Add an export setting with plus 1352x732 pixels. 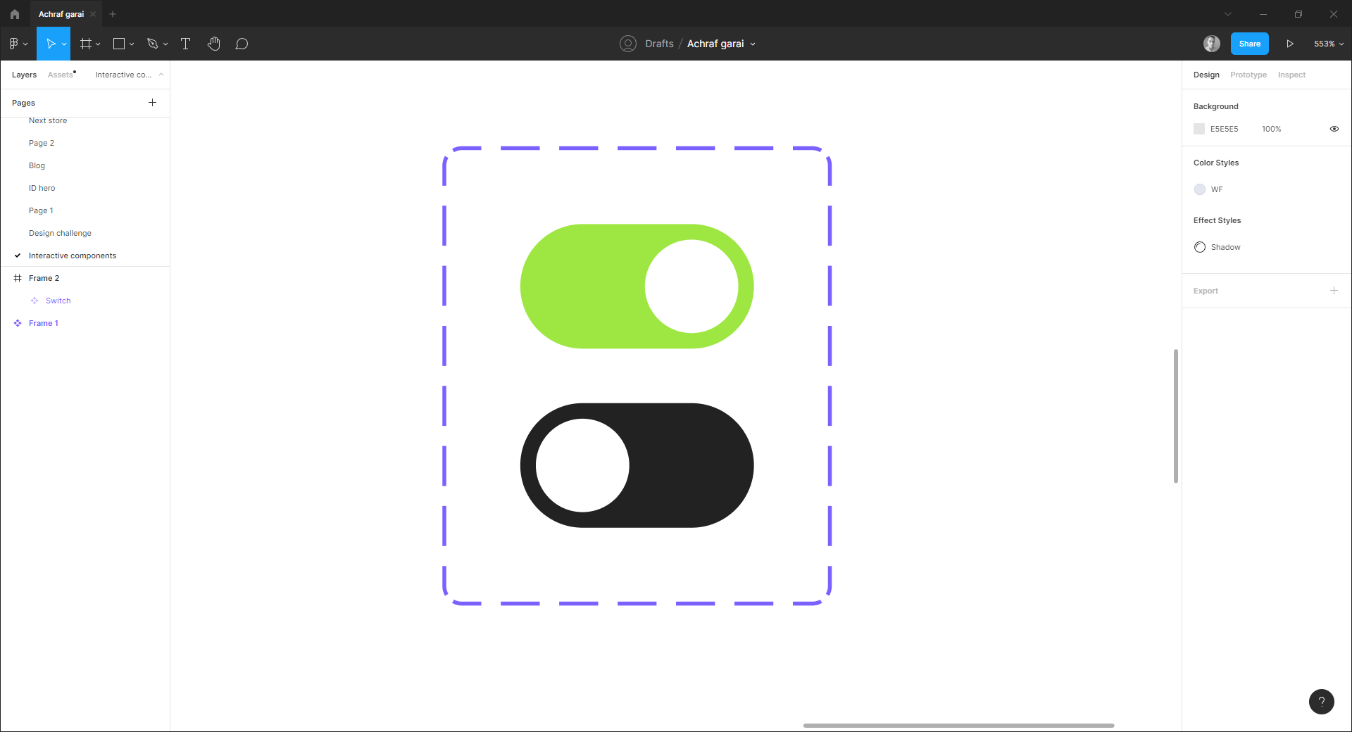click(x=1334, y=290)
